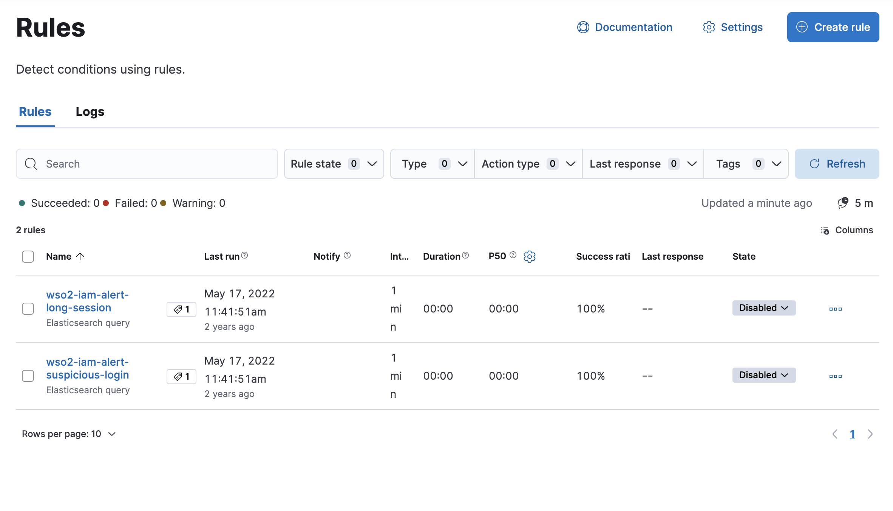893x511 pixels.
Task: Toggle the select all rules checkbox
Action: pyautogui.click(x=28, y=257)
